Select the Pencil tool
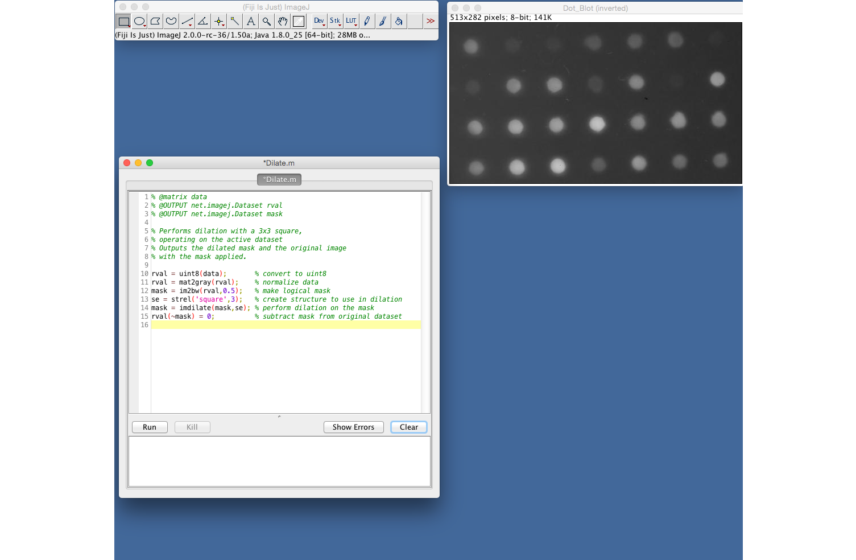 tap(367, 22)
